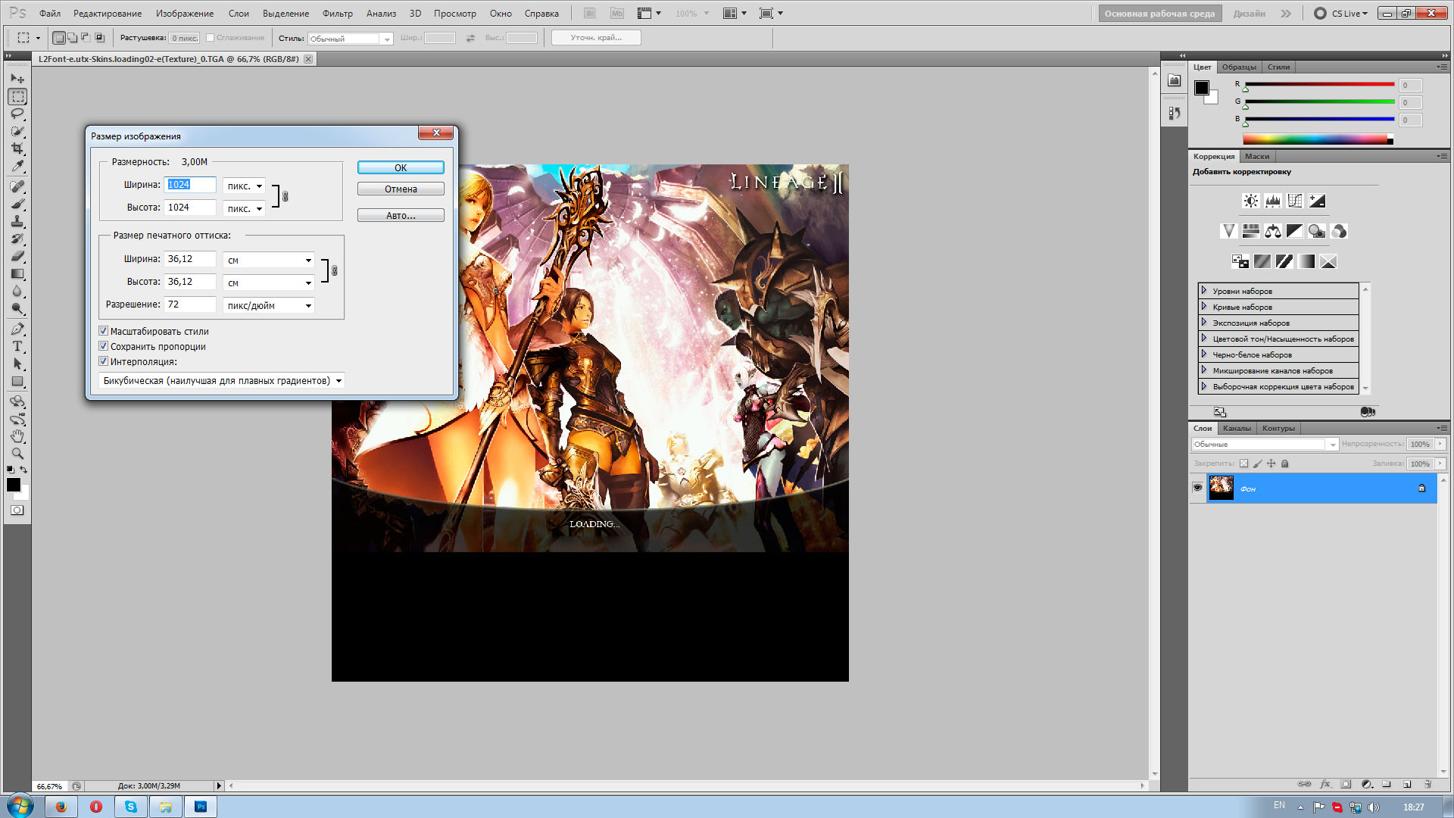This screenshot has height=818, width=1454.
Task: Add a Color Balance adjustment
Action: [1273, 231]
